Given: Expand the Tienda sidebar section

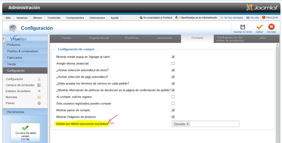Looking at the screenshot, I should pos(25,64).
